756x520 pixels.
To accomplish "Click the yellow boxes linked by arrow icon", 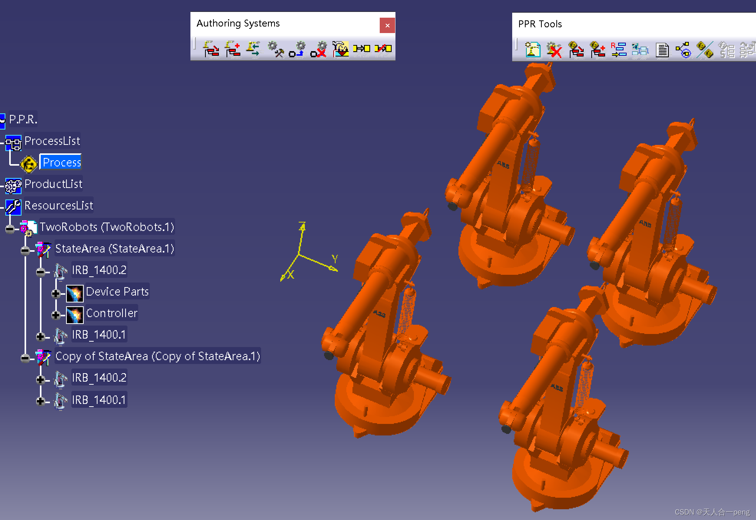I will point(361,48).
